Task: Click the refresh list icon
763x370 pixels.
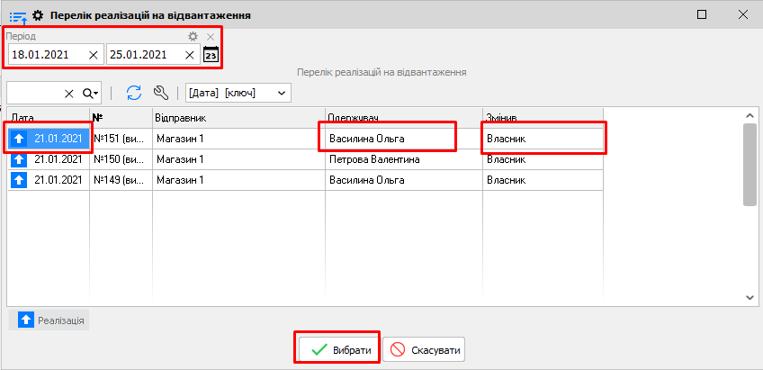Action: tap(134, 93)
